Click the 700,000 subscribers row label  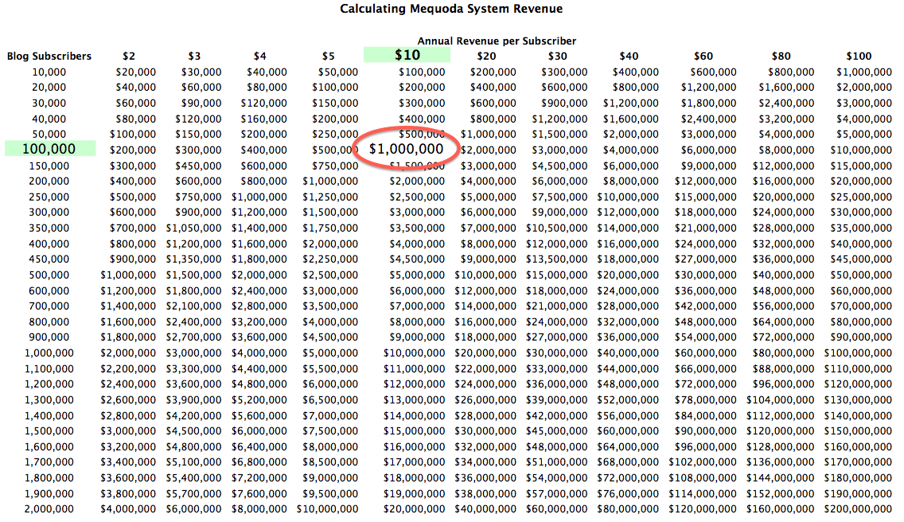tap(49, 306)
